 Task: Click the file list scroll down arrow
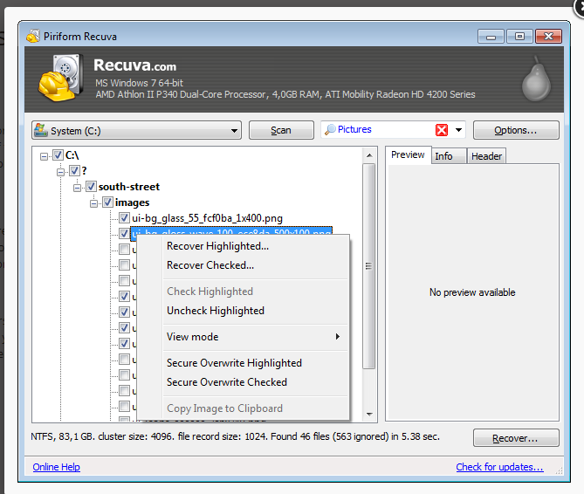pos(369,415)
